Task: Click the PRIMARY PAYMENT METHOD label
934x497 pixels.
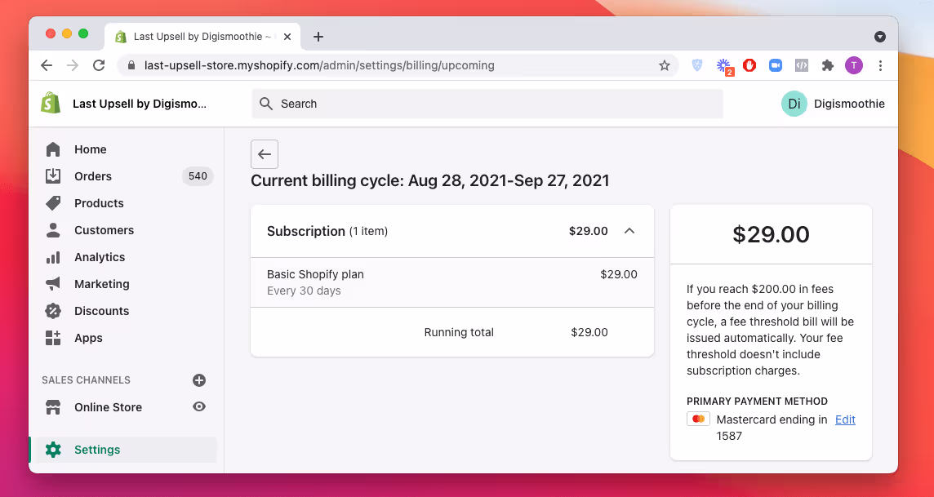Action: 757,402
